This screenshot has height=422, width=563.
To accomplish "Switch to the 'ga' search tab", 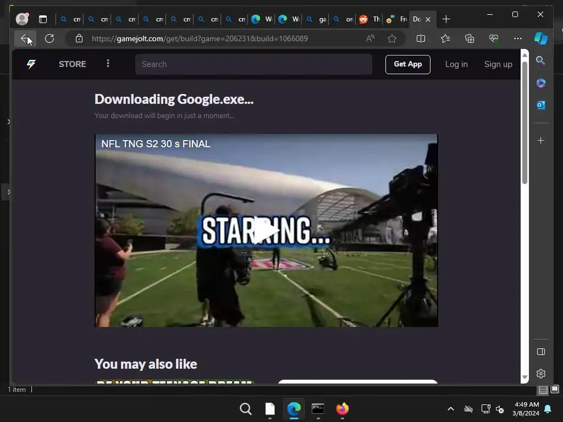I will click(x=316, y=19).
